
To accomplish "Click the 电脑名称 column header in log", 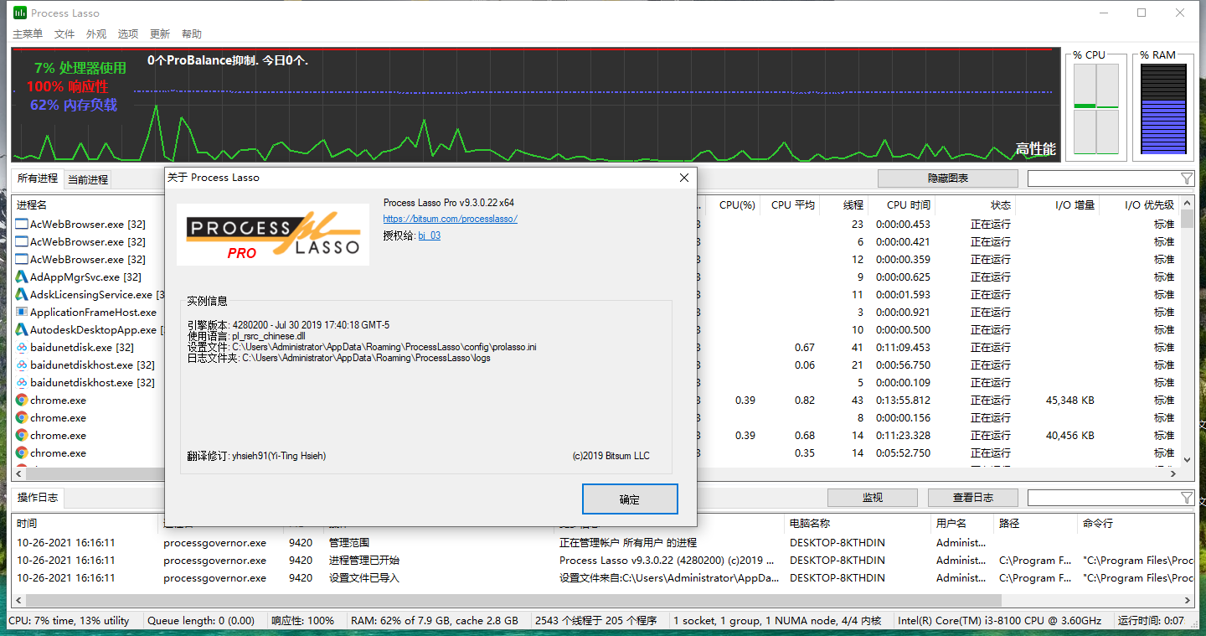I will (x=858, y=524).
